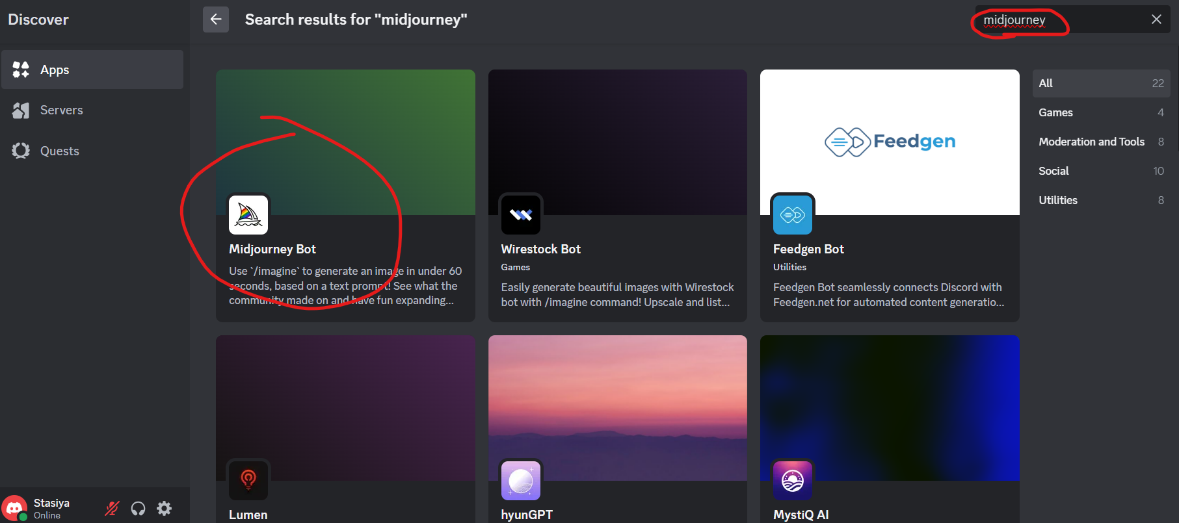1179x523 pixels.
Task: Click the Discover heading
Action: point(38,19)
